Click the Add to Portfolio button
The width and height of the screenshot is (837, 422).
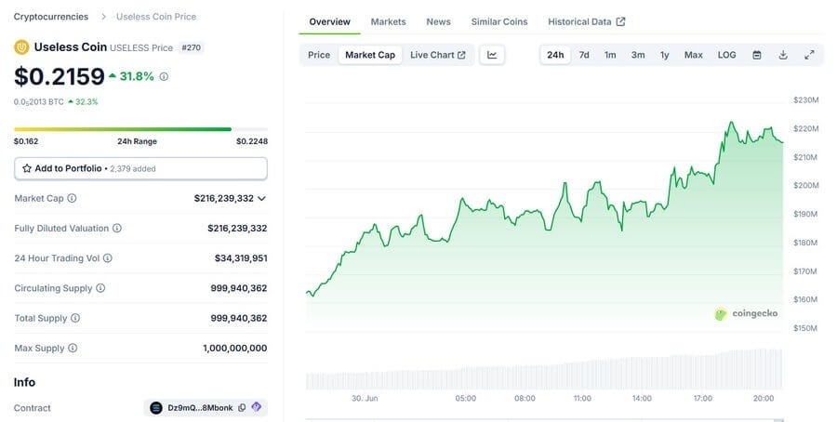click(140, 168)
